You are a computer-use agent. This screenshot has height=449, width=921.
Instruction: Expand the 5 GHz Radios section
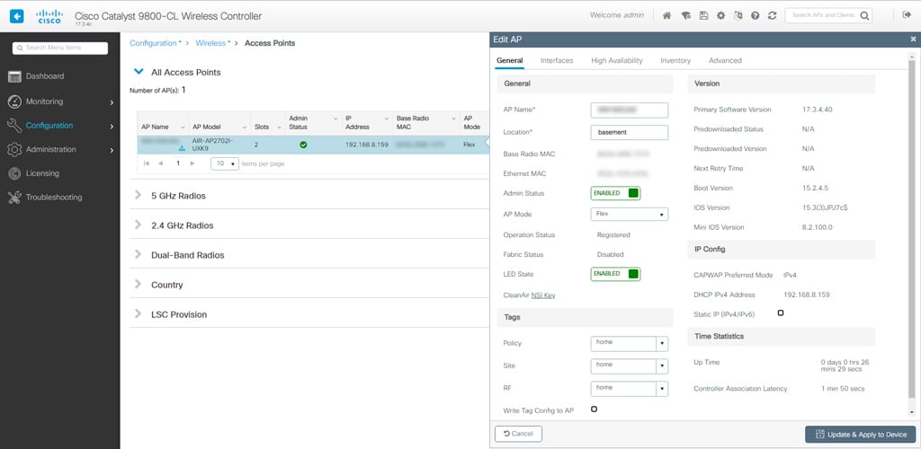point(138,195)
